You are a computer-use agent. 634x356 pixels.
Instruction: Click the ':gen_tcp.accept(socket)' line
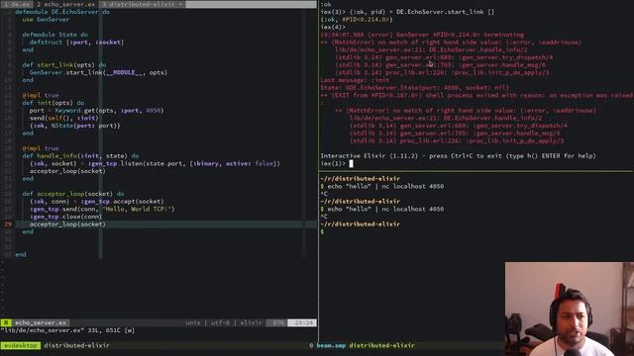coord(97,202)
